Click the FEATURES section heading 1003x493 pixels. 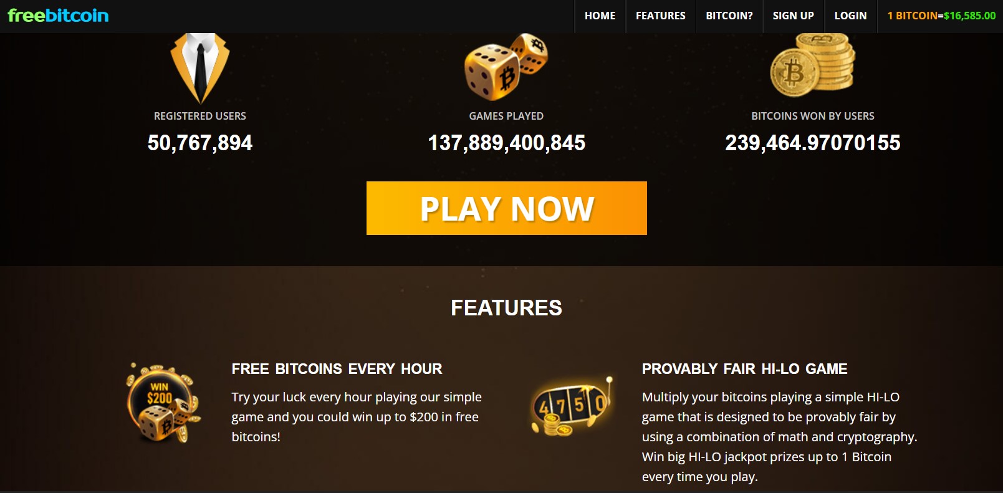506,308
